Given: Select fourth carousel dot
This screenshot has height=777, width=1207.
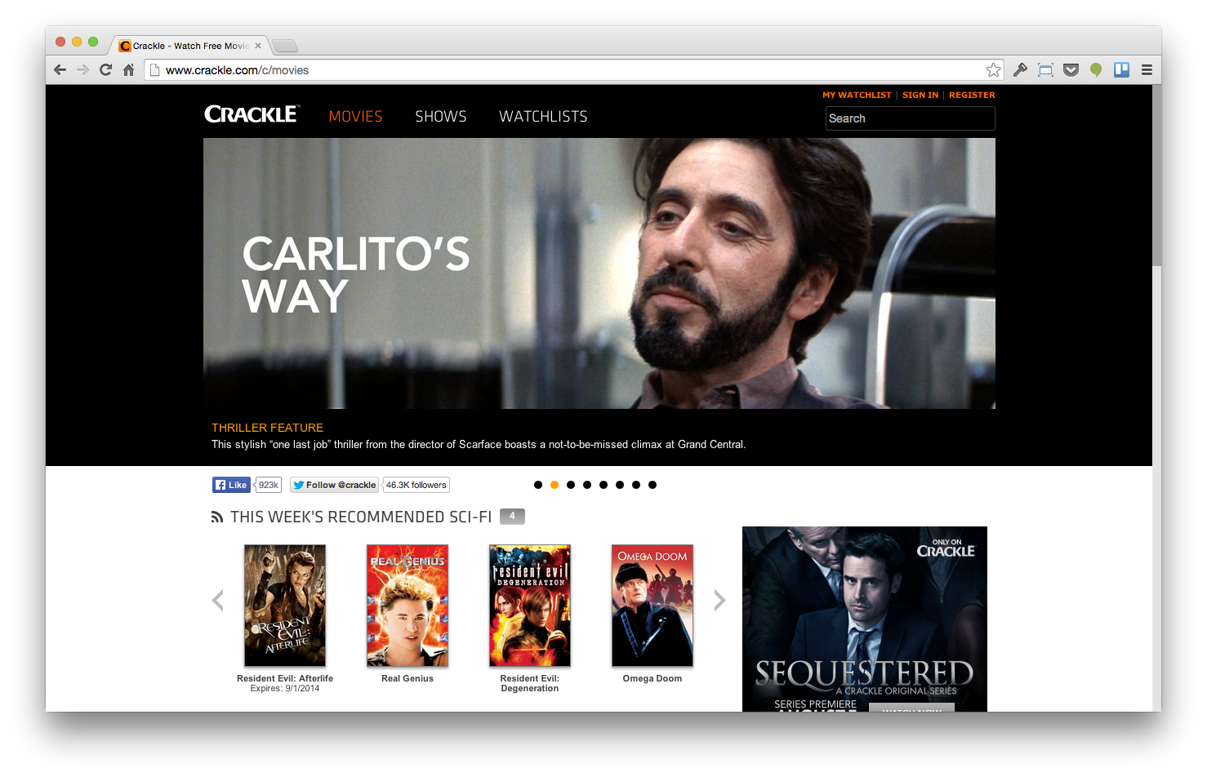Looking at the screenshot, I should [x=587, y=485].
